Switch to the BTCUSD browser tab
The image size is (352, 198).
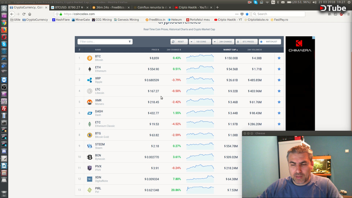click(70, 7)
